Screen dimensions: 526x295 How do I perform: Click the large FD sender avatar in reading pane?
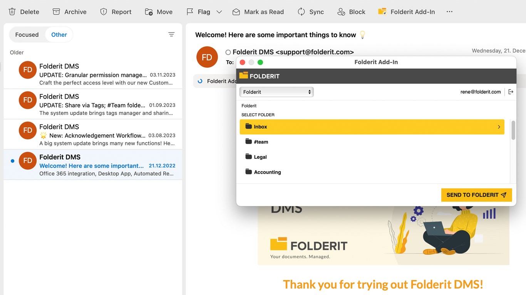click(207, 57)
